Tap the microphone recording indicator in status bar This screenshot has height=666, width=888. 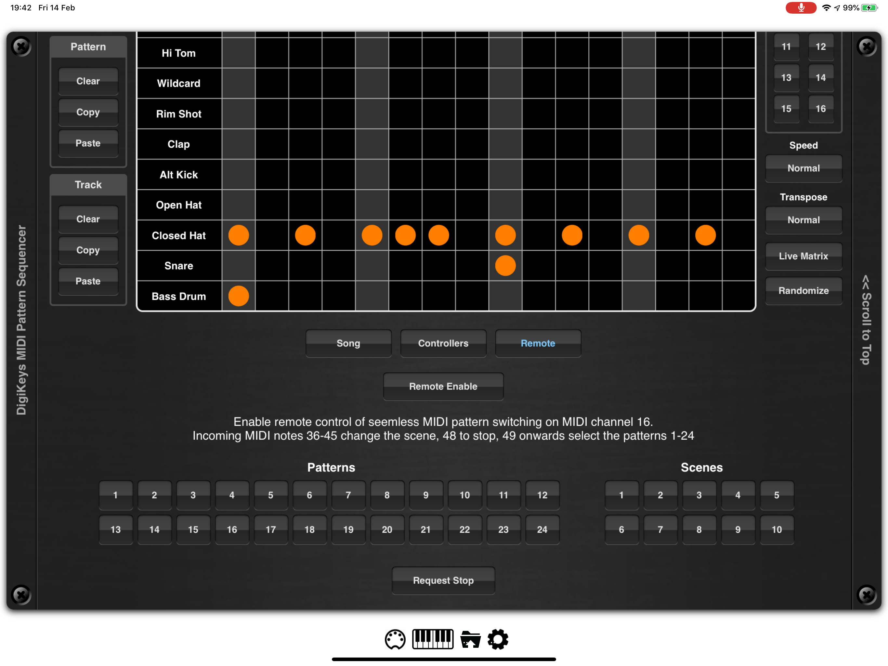click(x=801, y=7)
